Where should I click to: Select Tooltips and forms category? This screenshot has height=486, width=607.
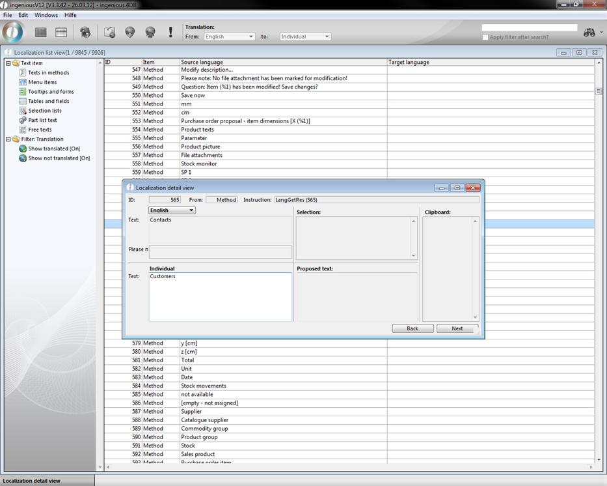pos(51,92)
